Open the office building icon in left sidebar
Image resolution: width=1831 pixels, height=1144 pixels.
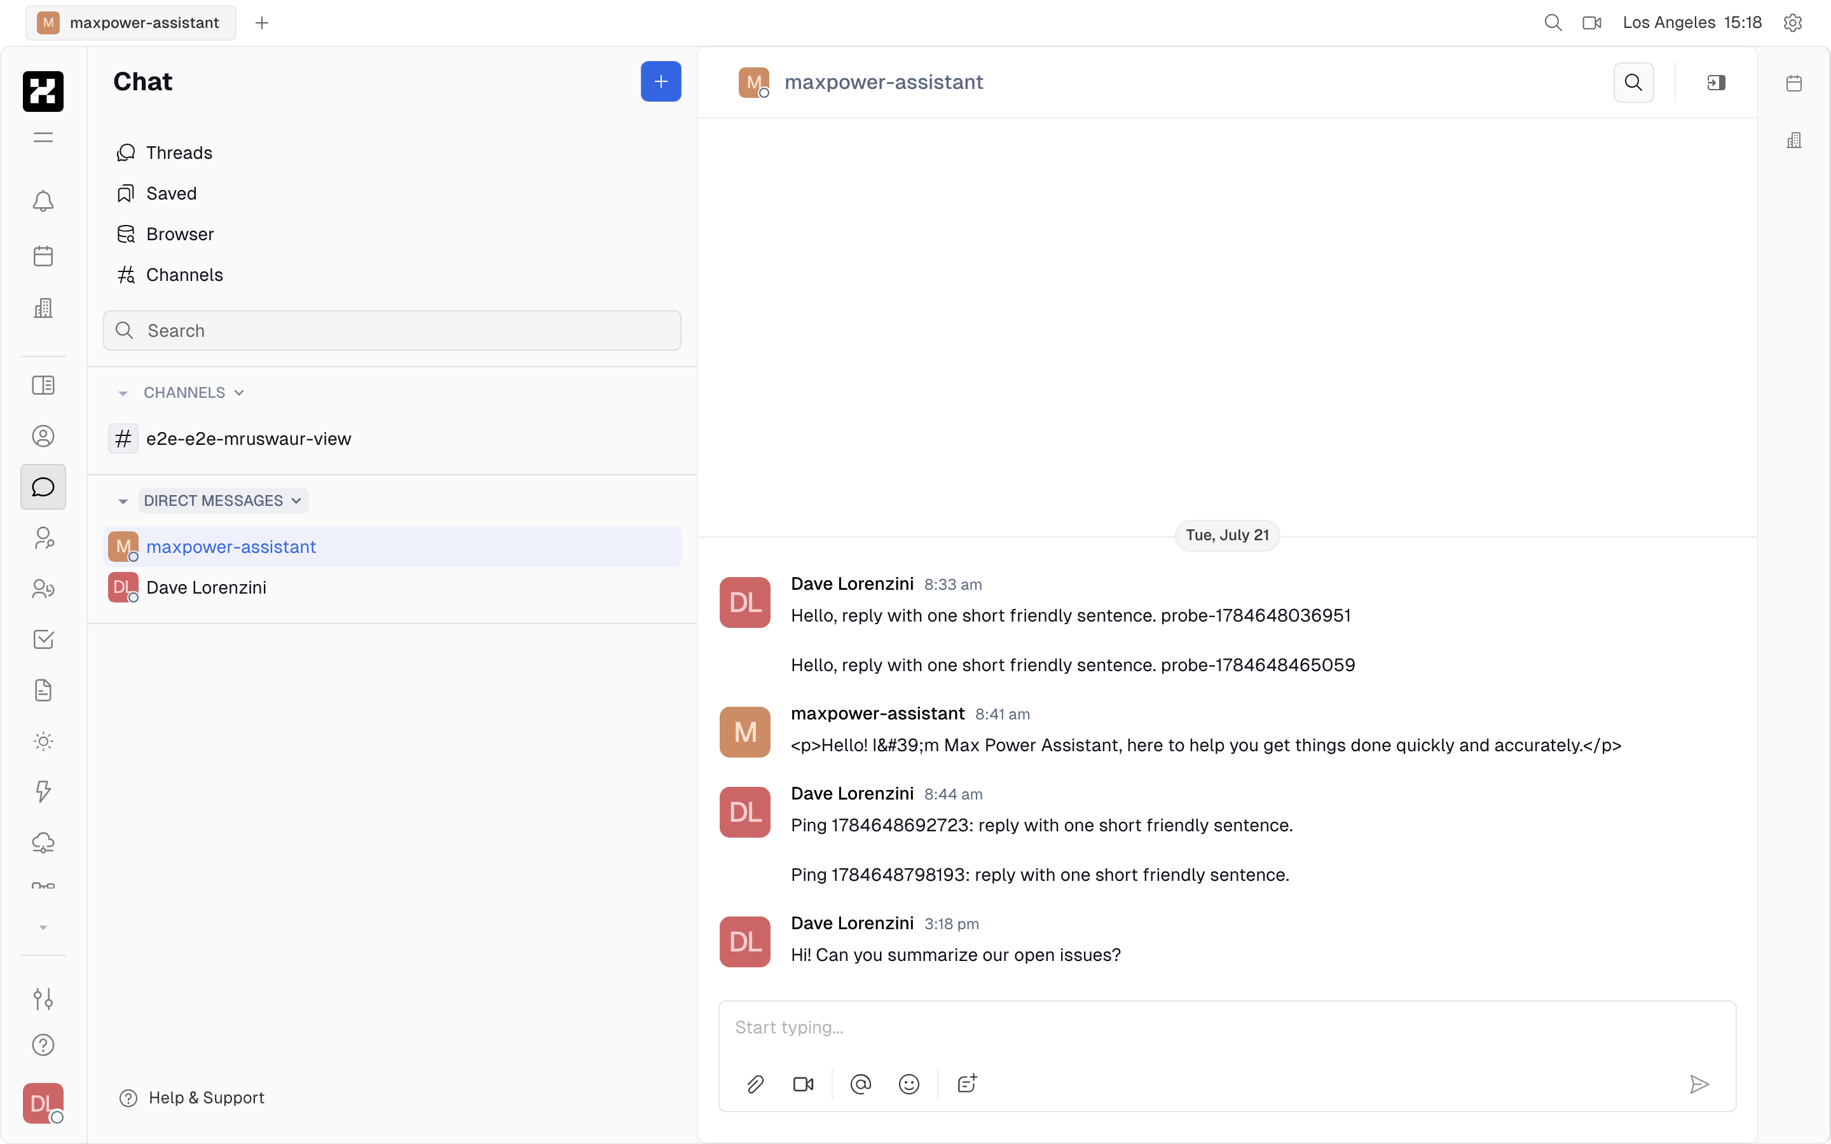click(43, 308)
